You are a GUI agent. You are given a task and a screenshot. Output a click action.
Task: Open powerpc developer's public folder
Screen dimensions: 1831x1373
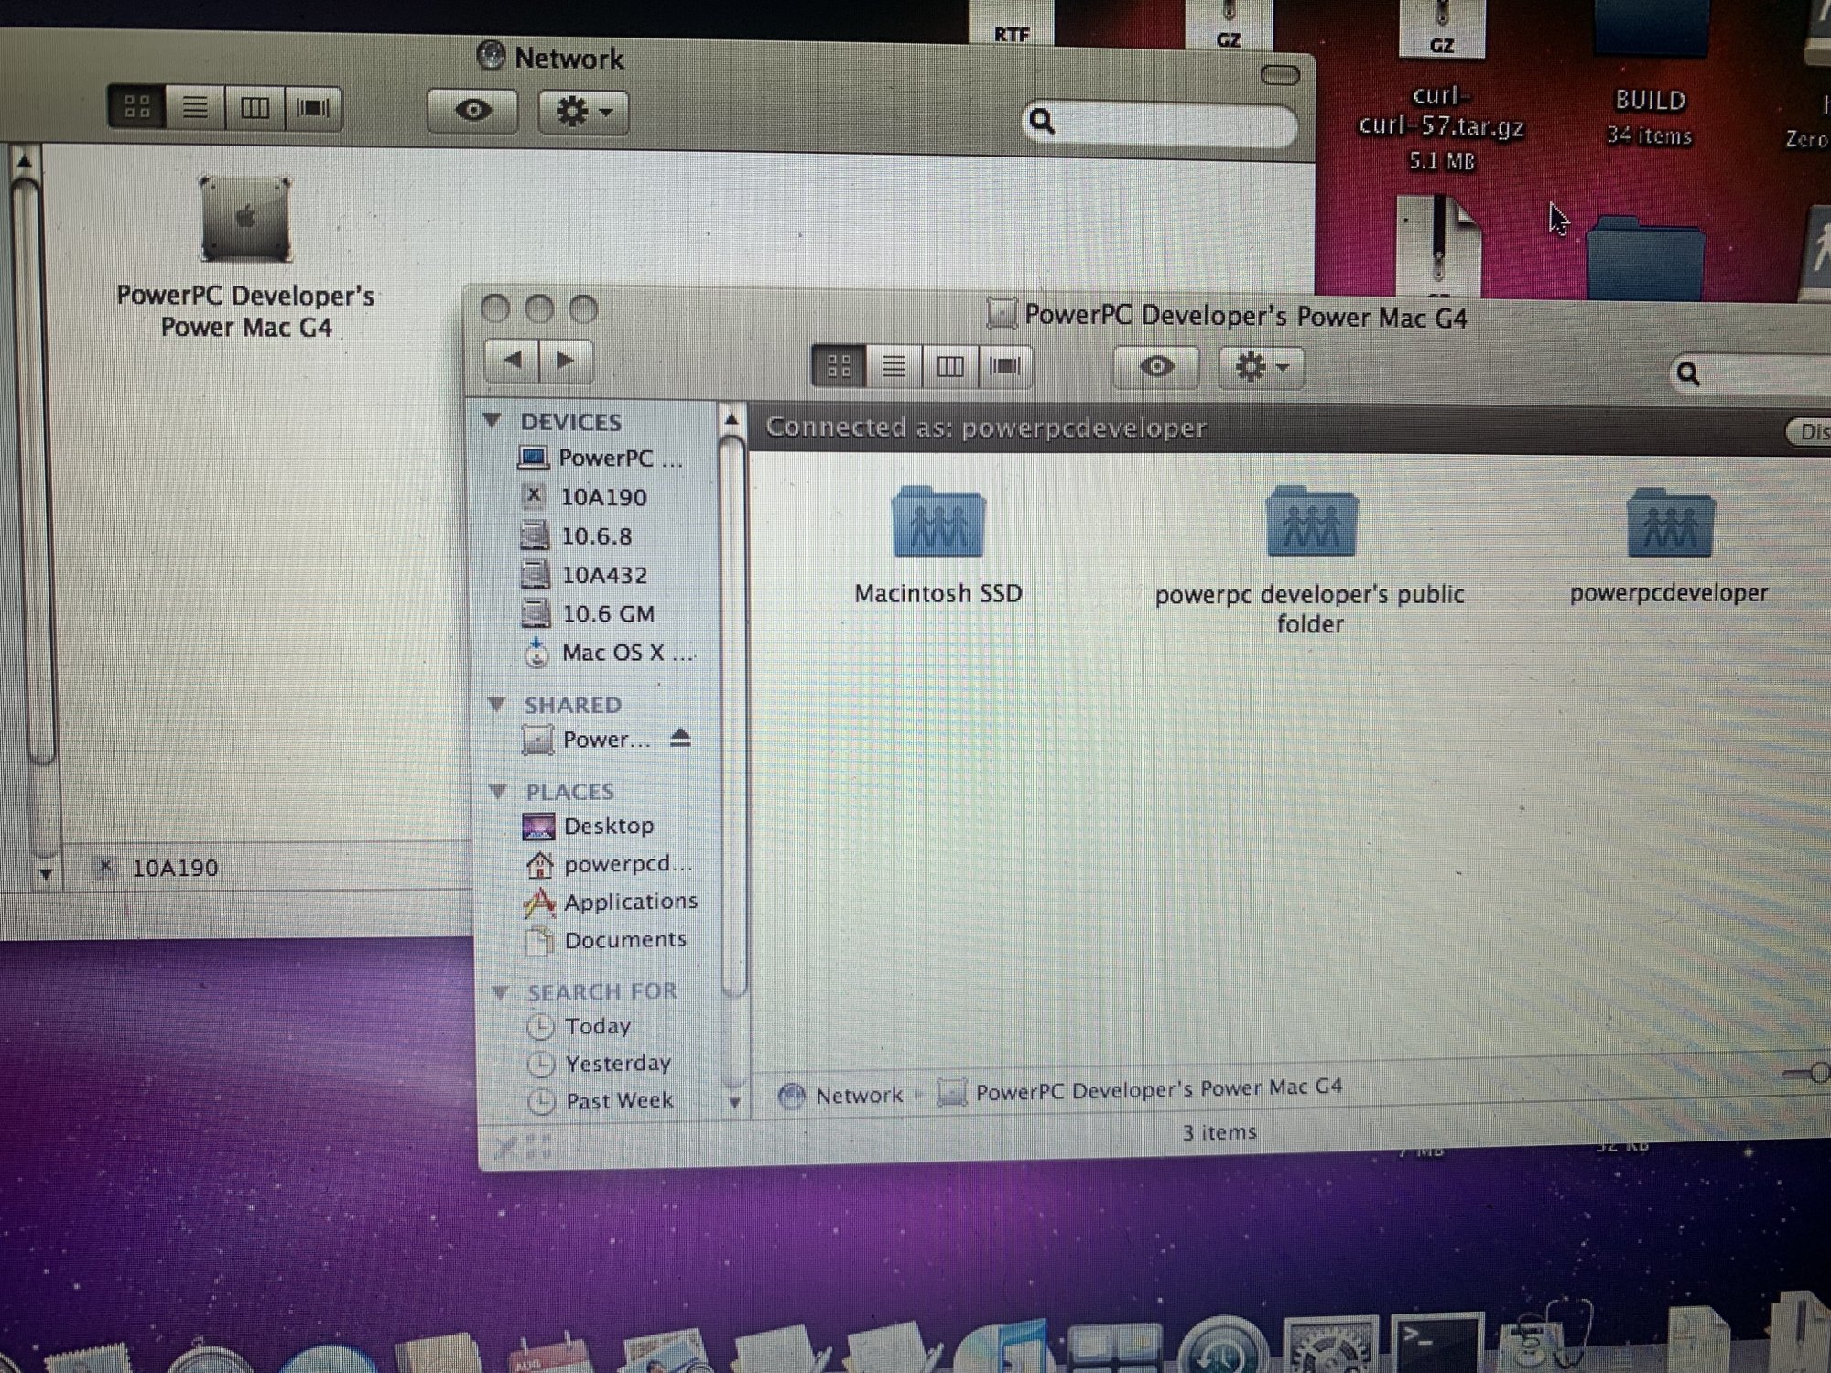tap(1310, 524)
